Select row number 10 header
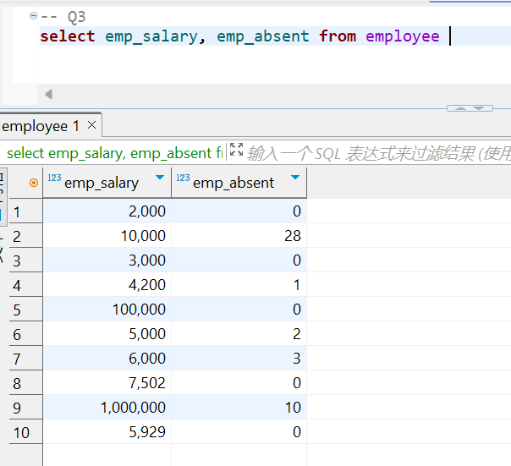 [20, 432]
